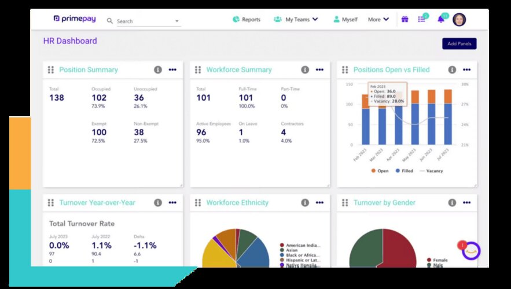Click the user profile avatar
The height and width of the screenshot is (289, 511).
[x=459, y=20]
